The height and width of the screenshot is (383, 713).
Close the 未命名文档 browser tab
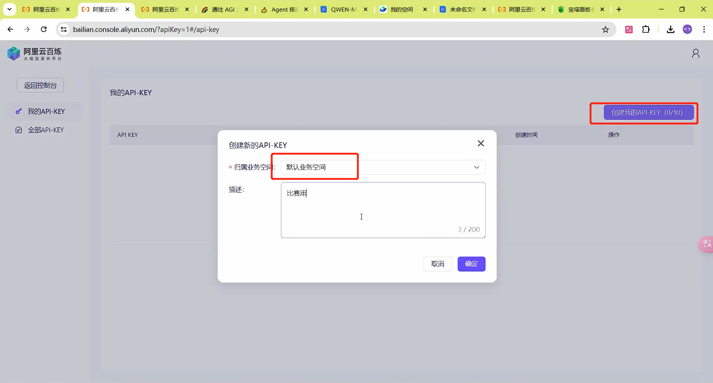pyautogui.click(x=484, y=9)
